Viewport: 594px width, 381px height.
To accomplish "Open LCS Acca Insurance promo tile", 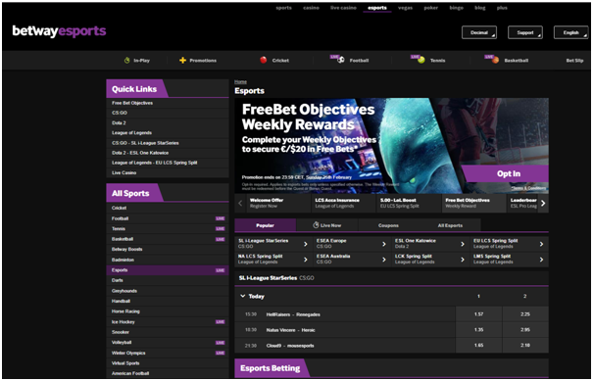I will [x=344, y=203].
